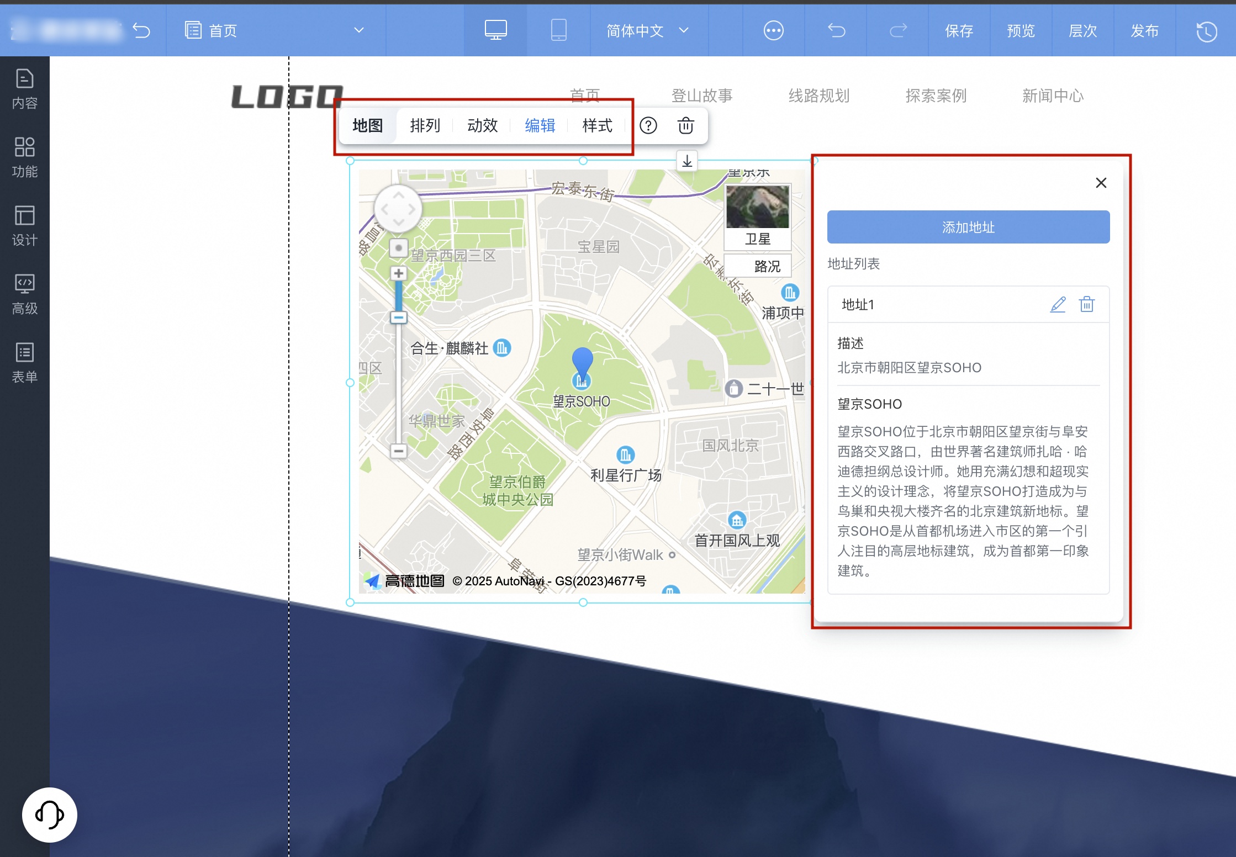This screenshot has height=857, width=1236.
Task: Redo the last undone action
Action: coord(898,30)
